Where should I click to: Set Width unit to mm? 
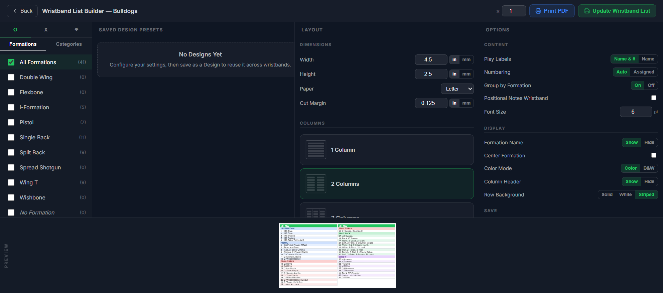(x=466, y=60)
